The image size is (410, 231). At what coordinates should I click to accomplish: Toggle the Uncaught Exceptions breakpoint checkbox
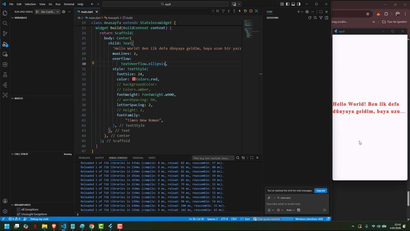click(x=19, y=214)
